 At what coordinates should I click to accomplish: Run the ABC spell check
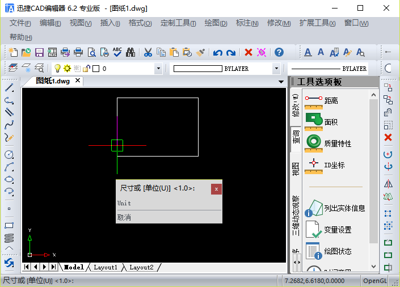click(x=117, y=52)
